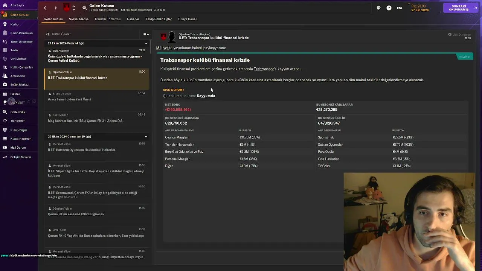The height and width of the screenshot is (271, 482).
Task: Click the Mali Durumlar tag label
Action: (x=459, y=35)
